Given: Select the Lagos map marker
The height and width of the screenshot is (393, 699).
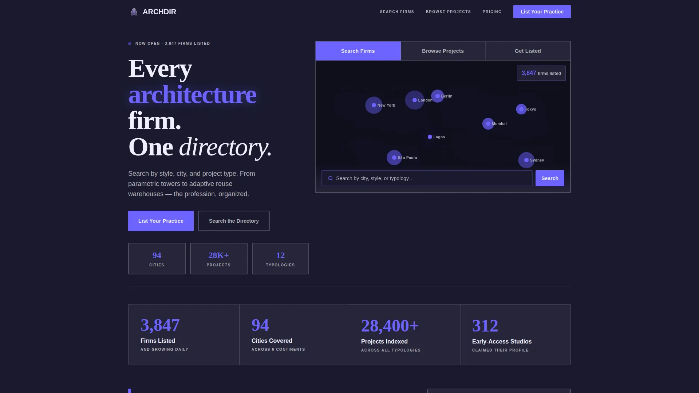Looking at the screenshot, I should pyautogui.click(x=430, y=137).
